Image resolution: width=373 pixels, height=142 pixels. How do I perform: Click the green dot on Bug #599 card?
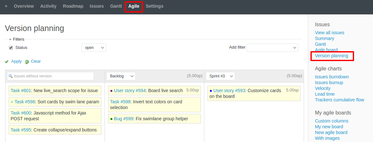tap(111, 119)
